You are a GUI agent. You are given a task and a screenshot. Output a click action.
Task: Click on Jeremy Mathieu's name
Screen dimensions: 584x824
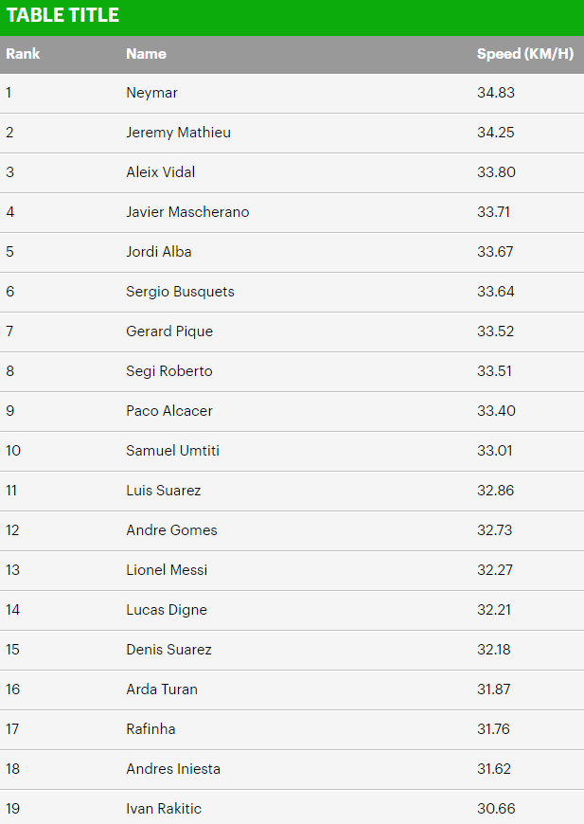(178, 133)
